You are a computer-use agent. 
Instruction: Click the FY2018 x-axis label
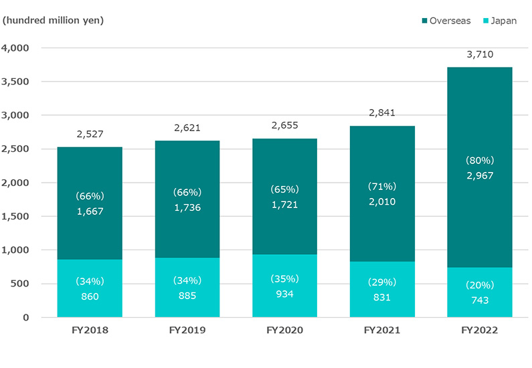[x=90, y=331]
